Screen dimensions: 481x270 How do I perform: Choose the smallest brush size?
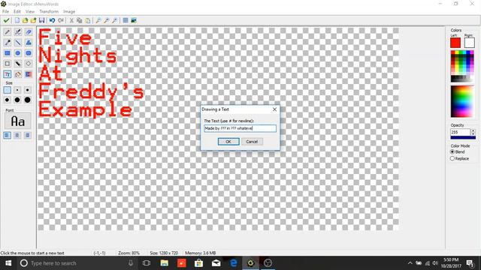[8, 90]
